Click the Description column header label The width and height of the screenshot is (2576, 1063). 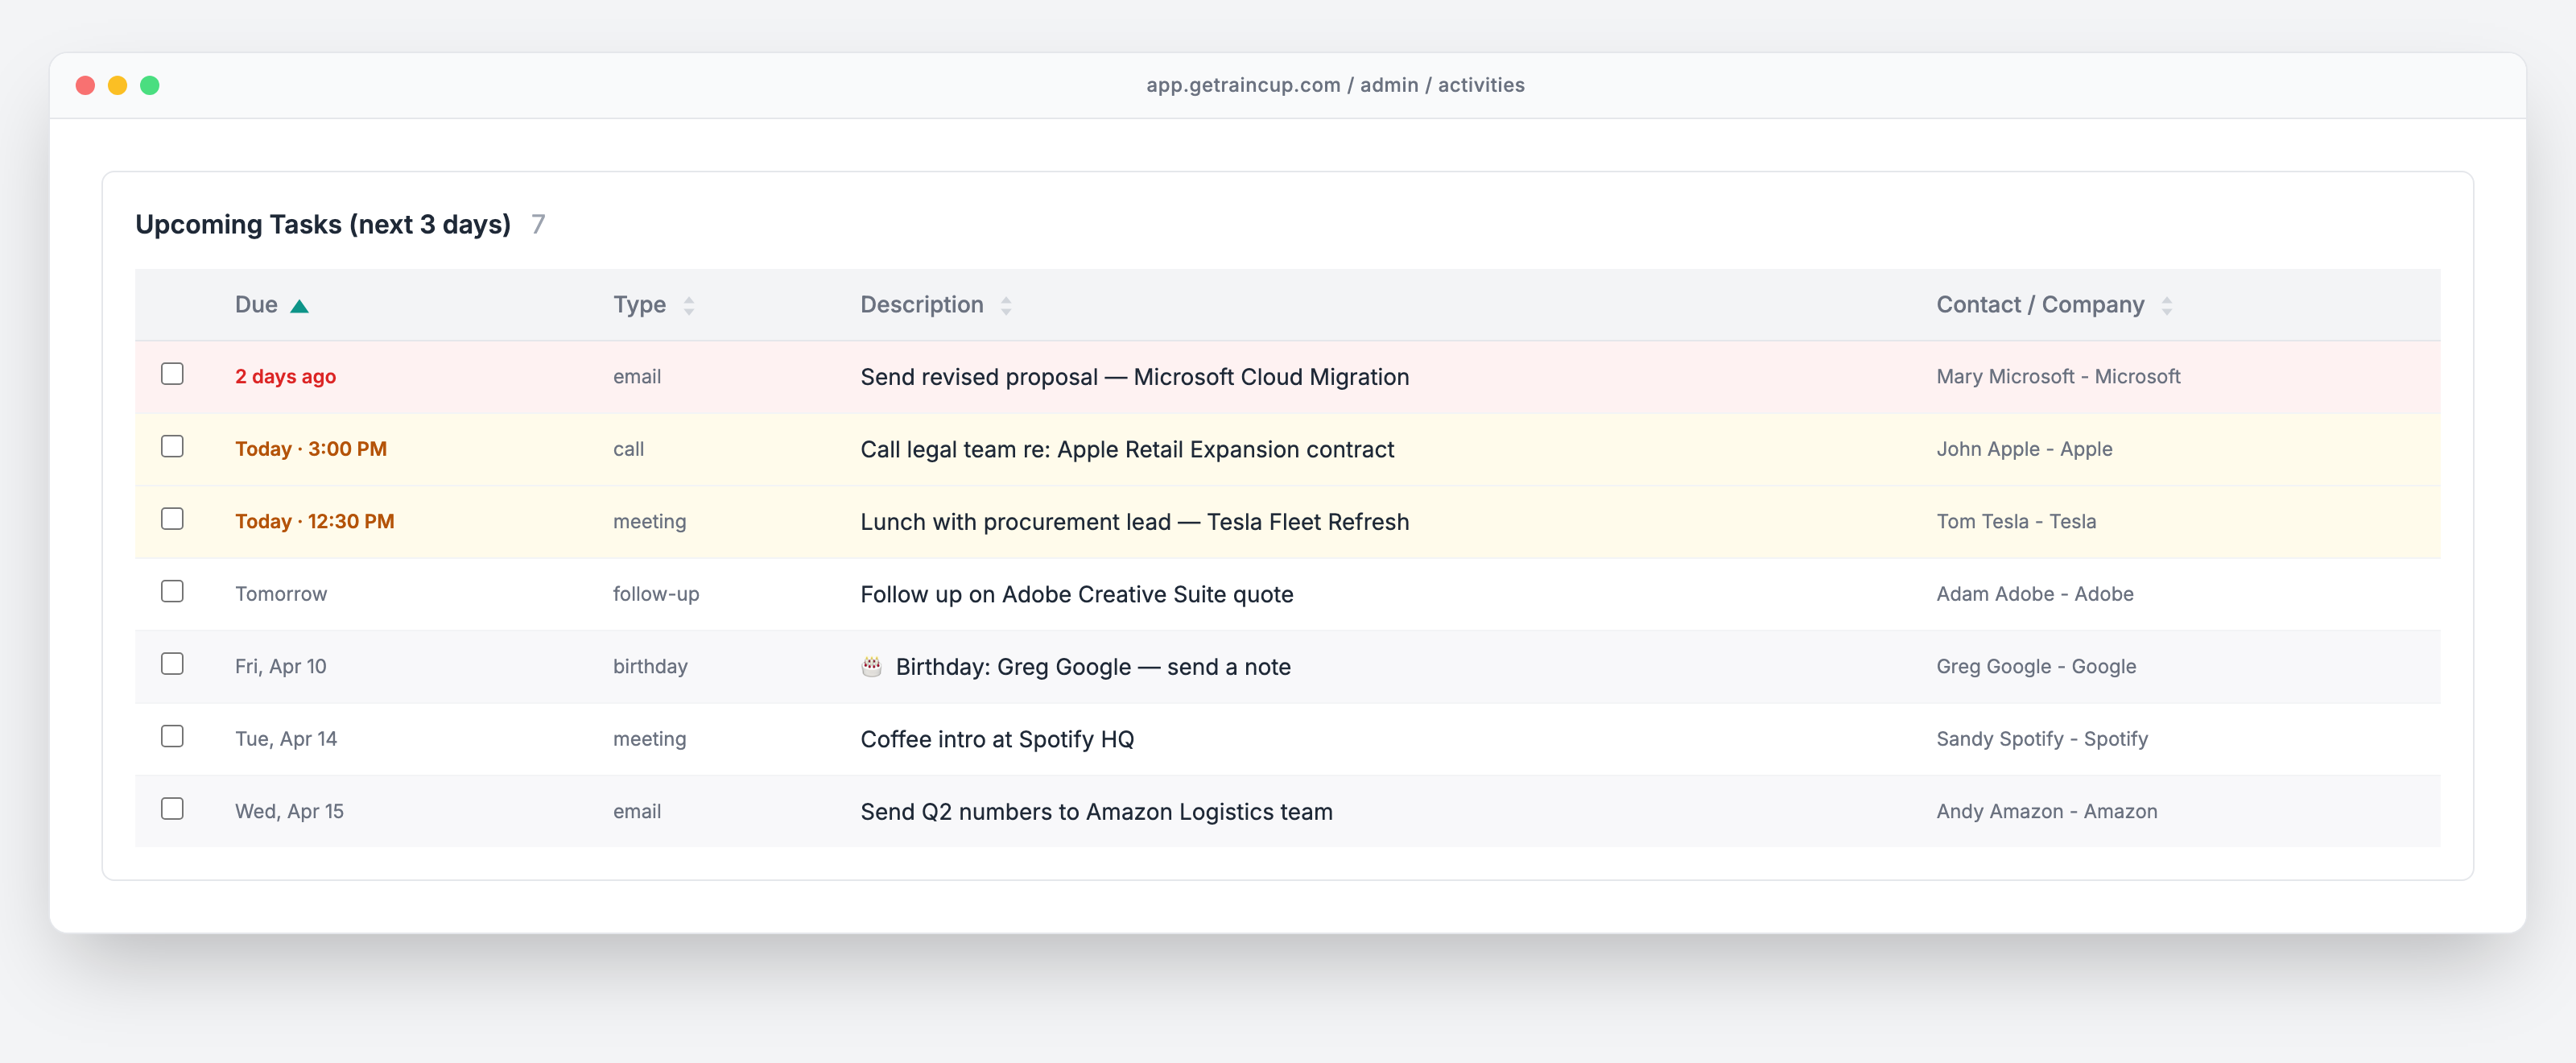pos(922,305)
